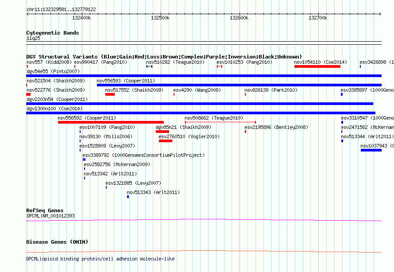The image size is (394, 272).
Task: Click esv3426898 variant label
Action: 377,62
